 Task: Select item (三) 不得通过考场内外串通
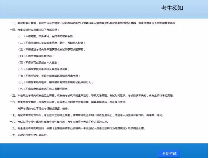[x=52, y=49]
